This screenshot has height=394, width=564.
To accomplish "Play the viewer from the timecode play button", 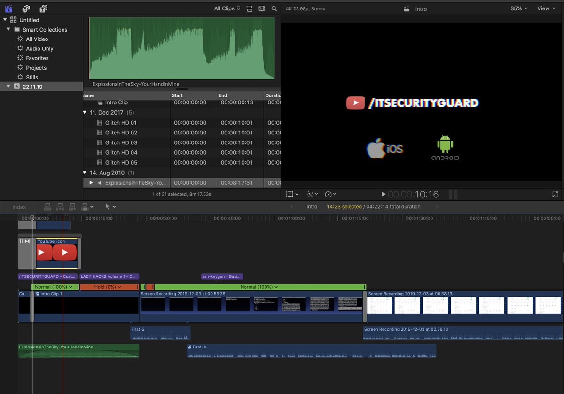I will 384,194.
